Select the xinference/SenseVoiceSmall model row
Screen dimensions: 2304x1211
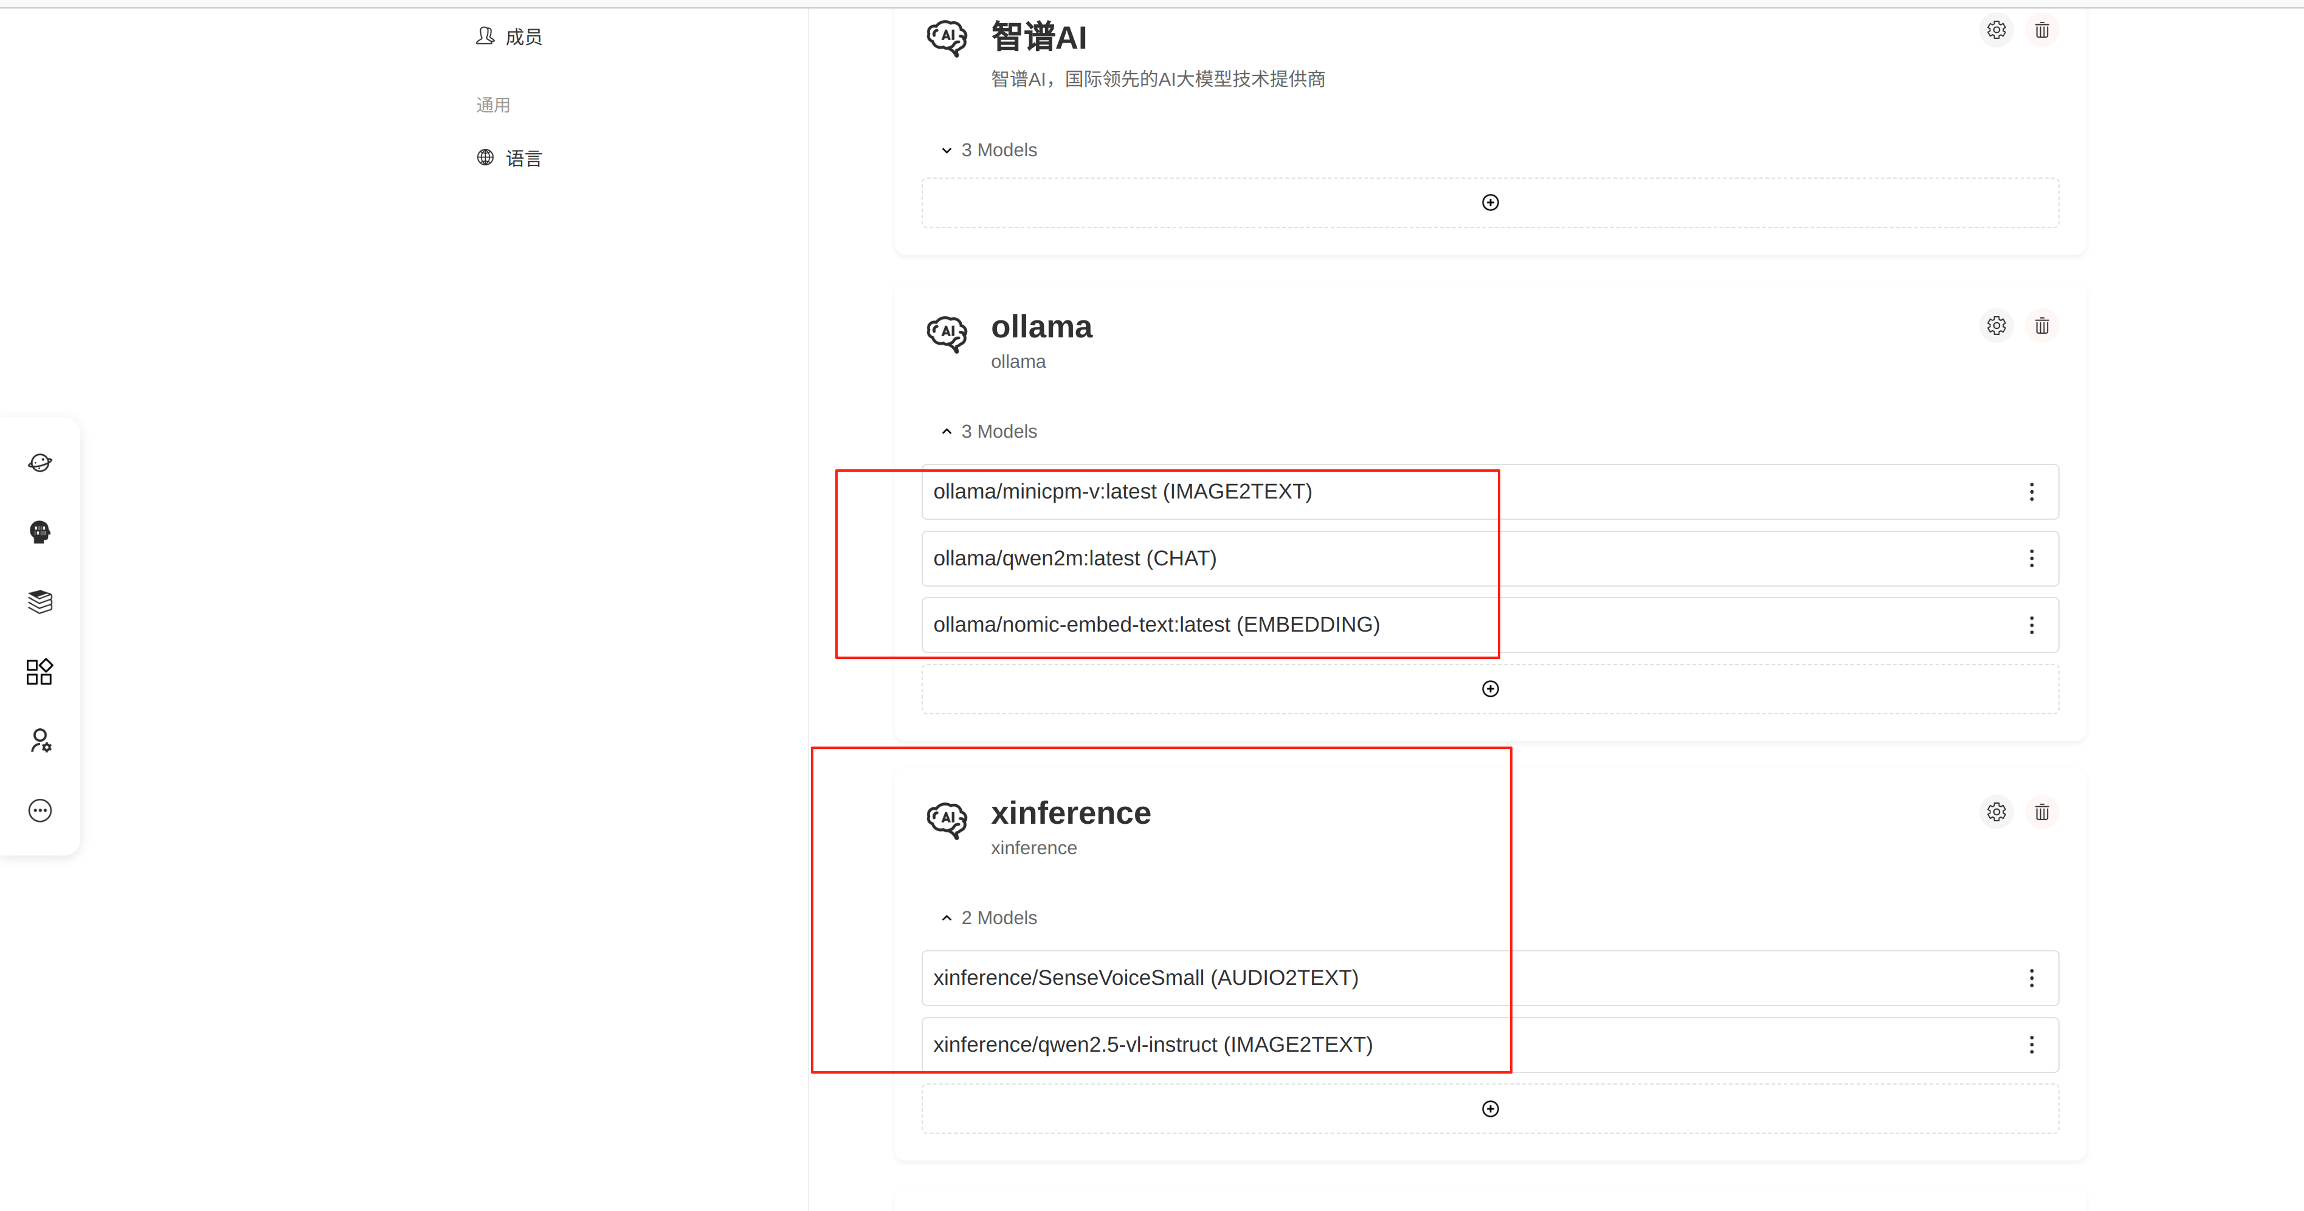[1145, 978]
